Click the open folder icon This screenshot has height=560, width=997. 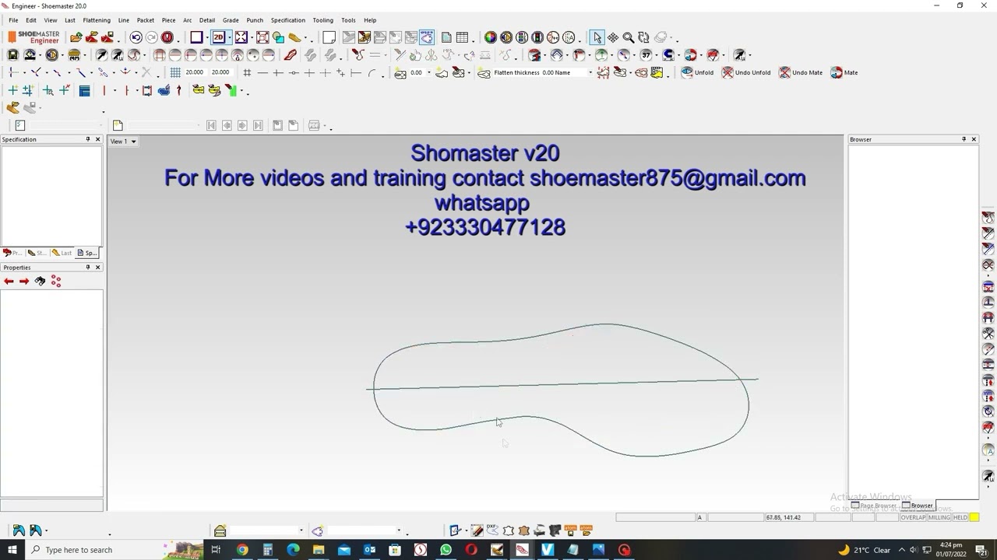pyautogui.click(x=76, y=37)
